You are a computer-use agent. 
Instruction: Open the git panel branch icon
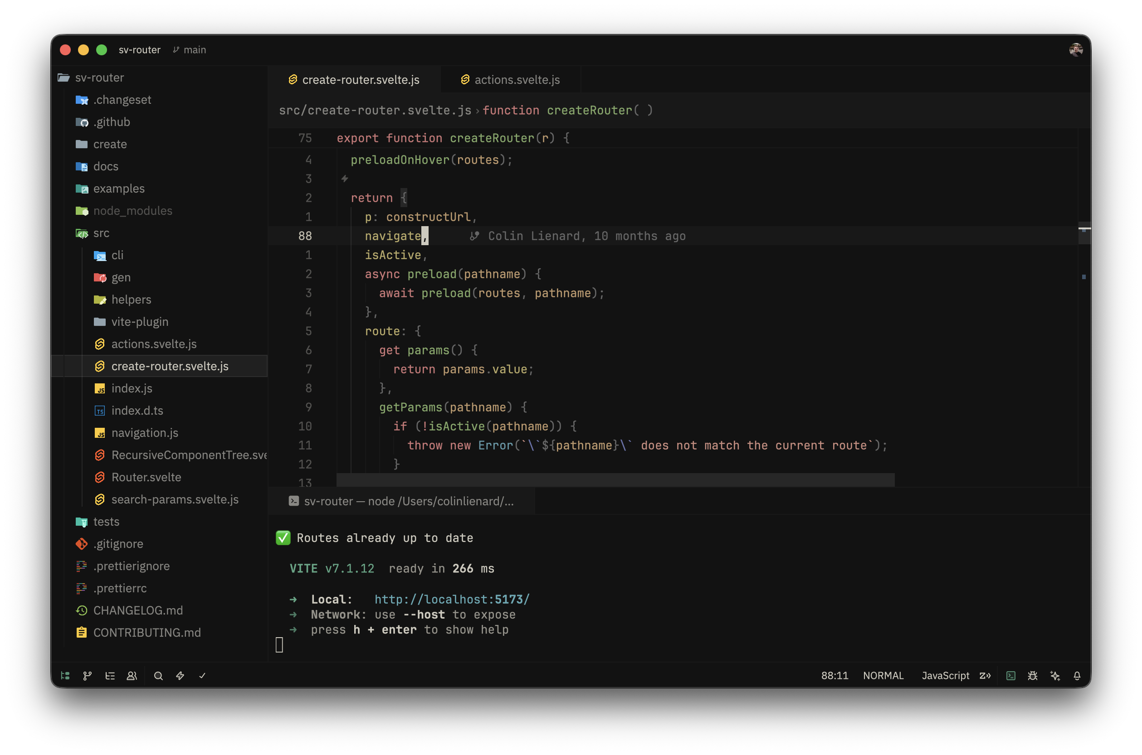pyautogui.click(x=87, y=676)
